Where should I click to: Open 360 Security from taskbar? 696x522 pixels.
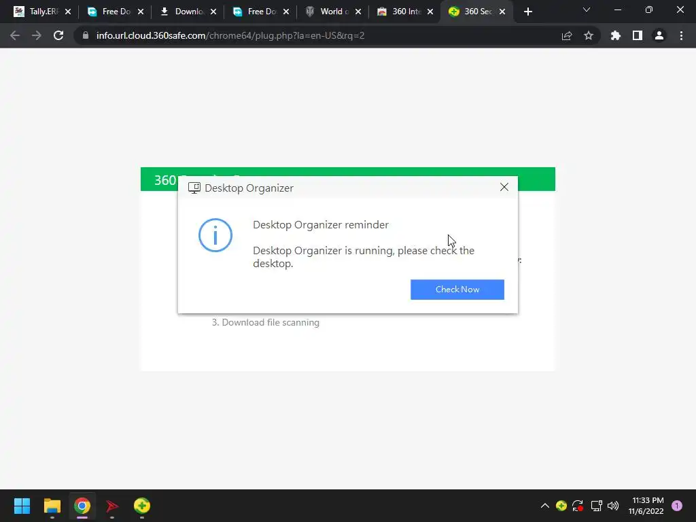142,506
